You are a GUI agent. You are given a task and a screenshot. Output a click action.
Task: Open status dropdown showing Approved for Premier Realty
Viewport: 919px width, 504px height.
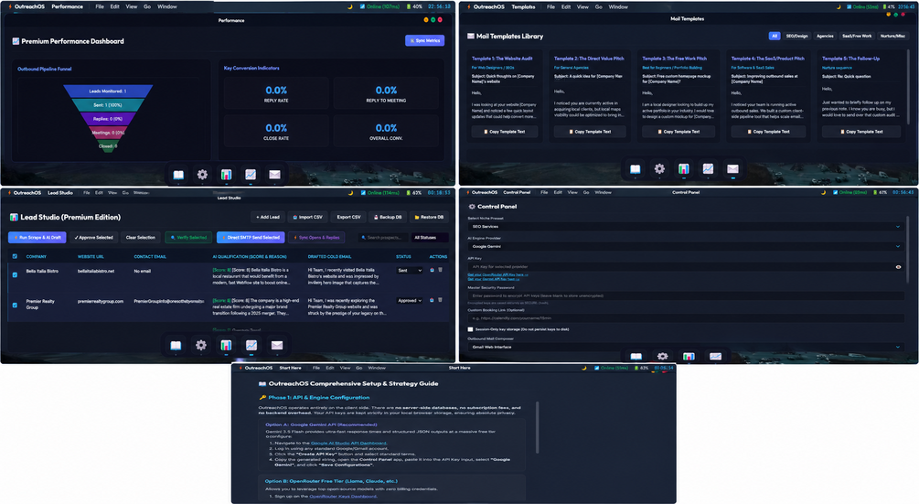coord(410,300)
